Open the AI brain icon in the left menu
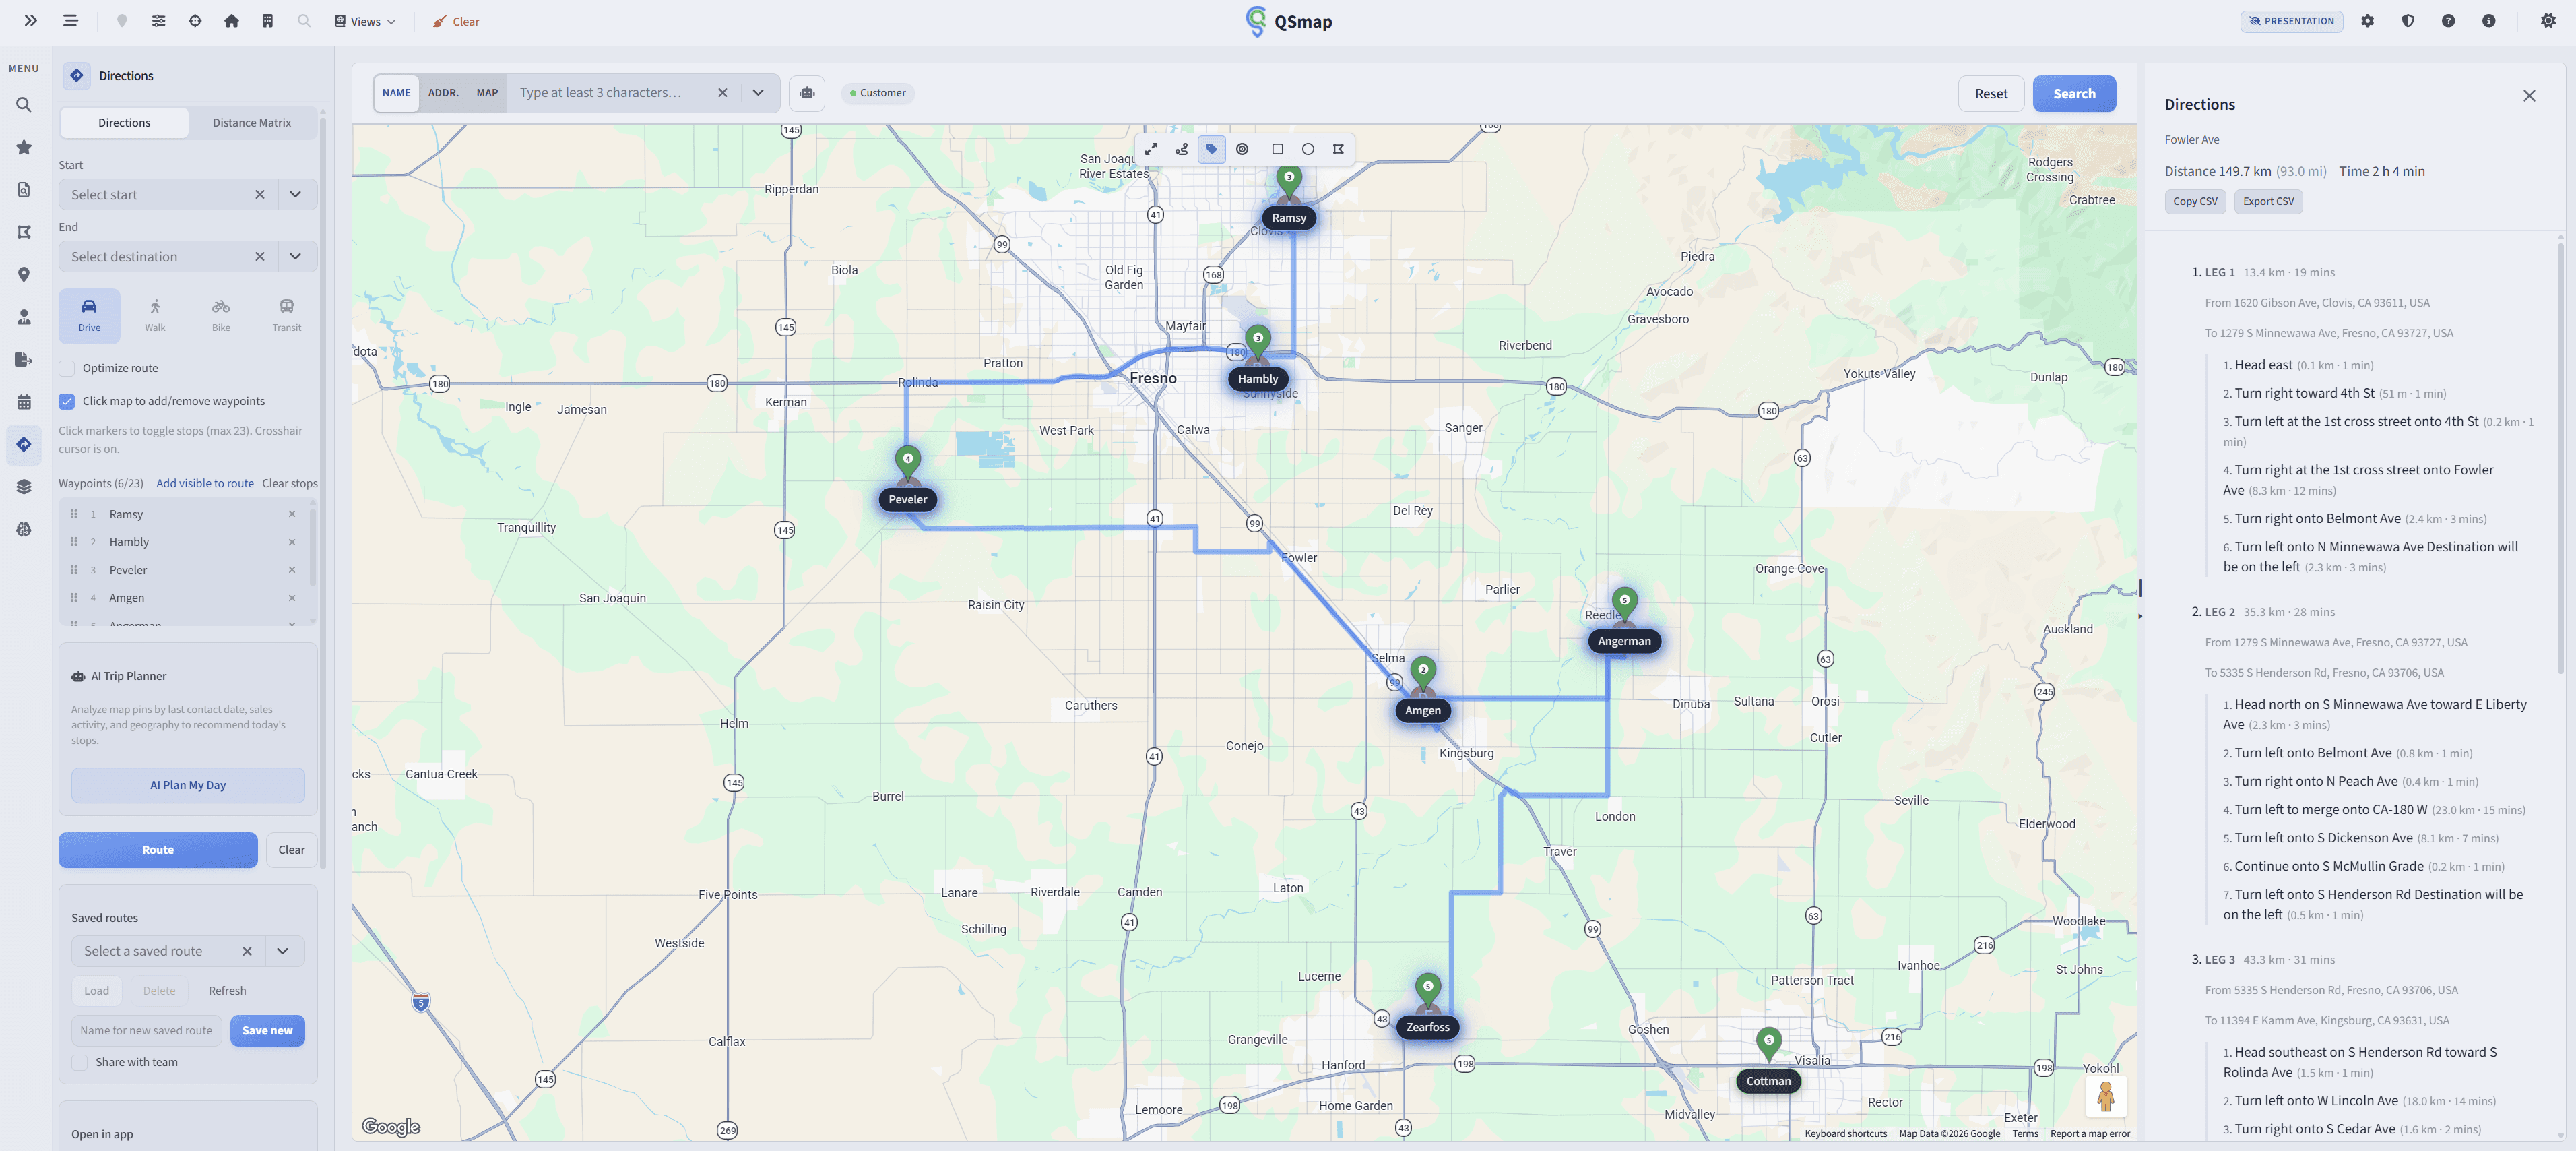 [x=24, y=529]
